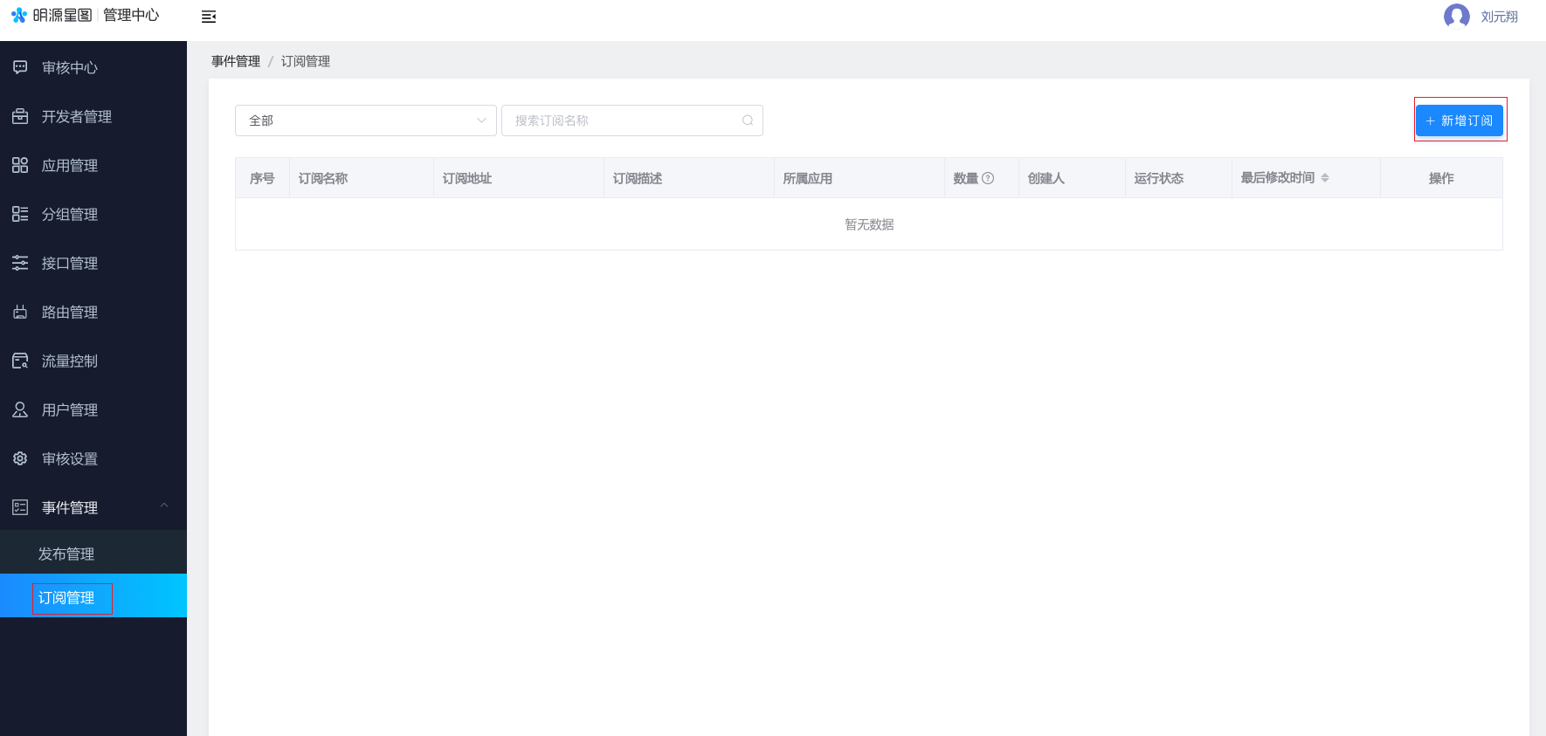Click the 应用管理 grid icon
This screenshot has width=1546, height=736.
pyautogui.click(x=20, y=165)
